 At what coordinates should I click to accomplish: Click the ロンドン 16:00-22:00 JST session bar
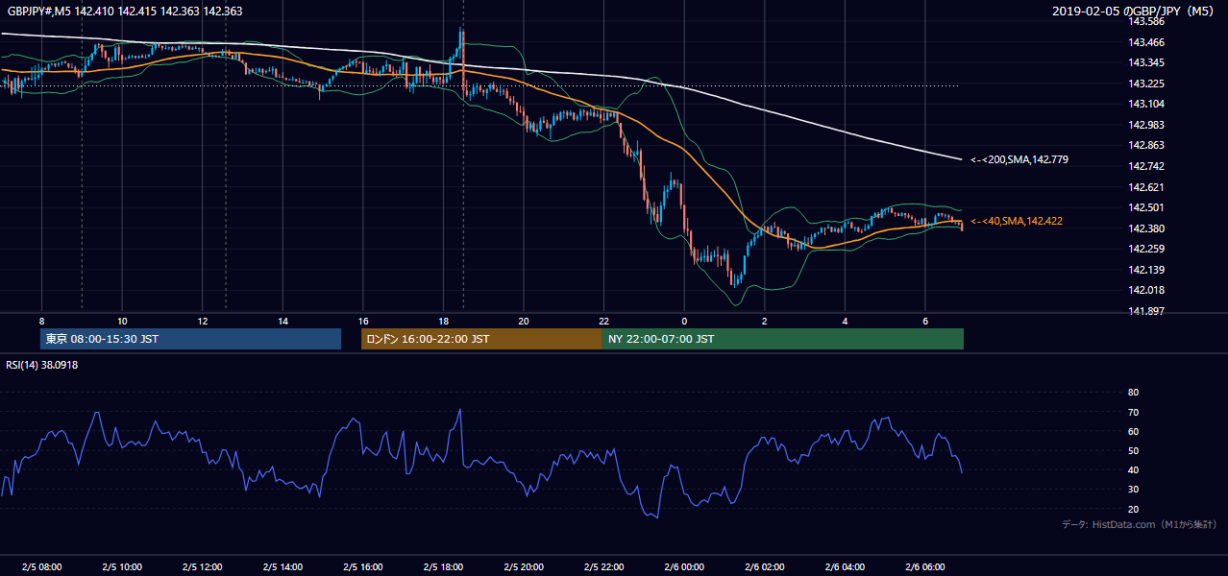(481, 339)
